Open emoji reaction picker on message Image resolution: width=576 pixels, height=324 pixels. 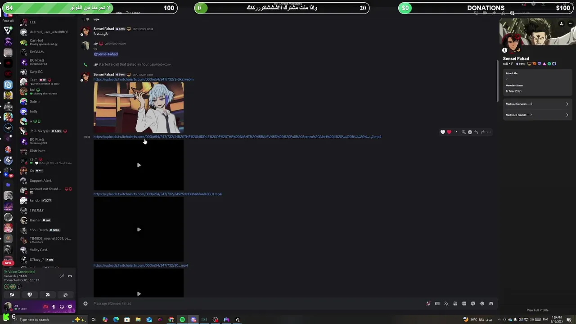470,132
